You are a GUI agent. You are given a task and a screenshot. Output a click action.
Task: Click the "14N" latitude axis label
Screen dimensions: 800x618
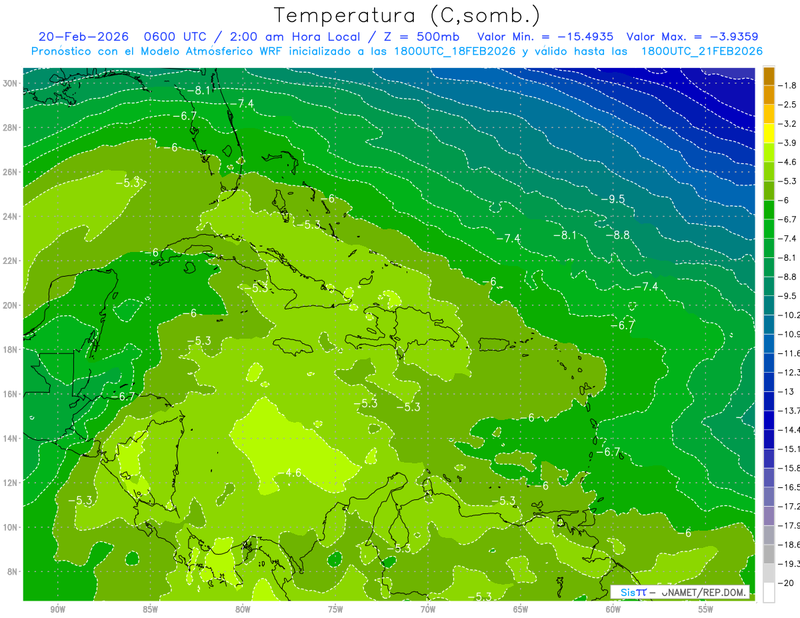pyautogui.click(x=11, y=438)
